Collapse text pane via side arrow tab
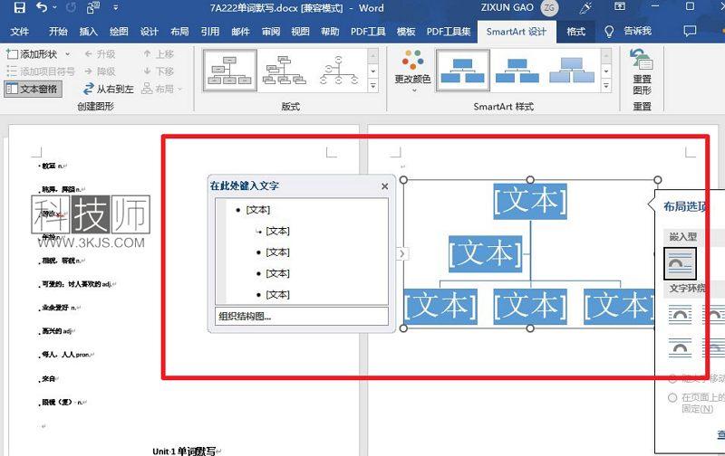 click(401, 253)
